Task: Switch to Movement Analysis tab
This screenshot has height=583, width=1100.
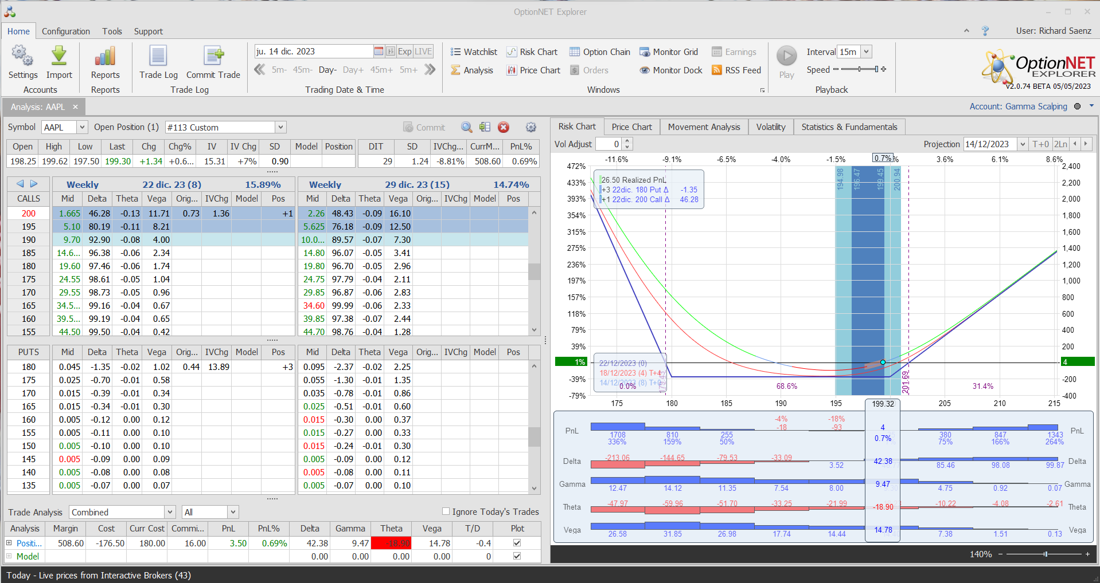Action: pos(704,127)
